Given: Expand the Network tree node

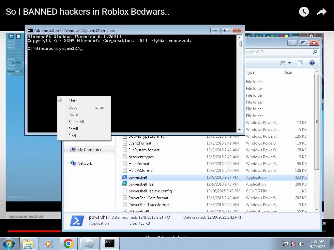Looking at the screenshot, I should (x=68, y=163).
